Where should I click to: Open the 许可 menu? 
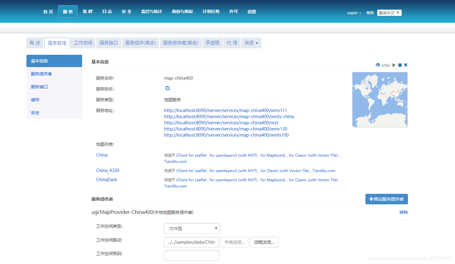point(233,11)
